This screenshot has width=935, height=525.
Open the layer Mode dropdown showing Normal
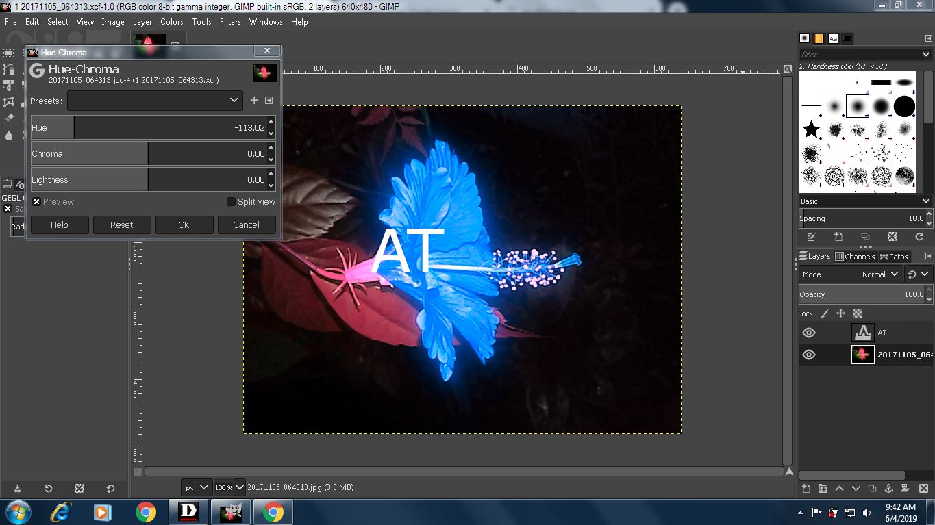851,274
